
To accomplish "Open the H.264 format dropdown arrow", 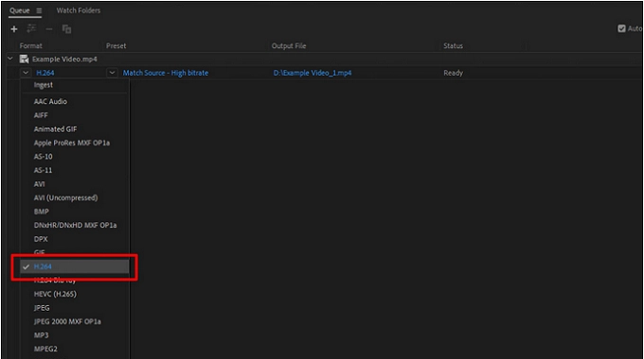I will click(x=26, y=73).
